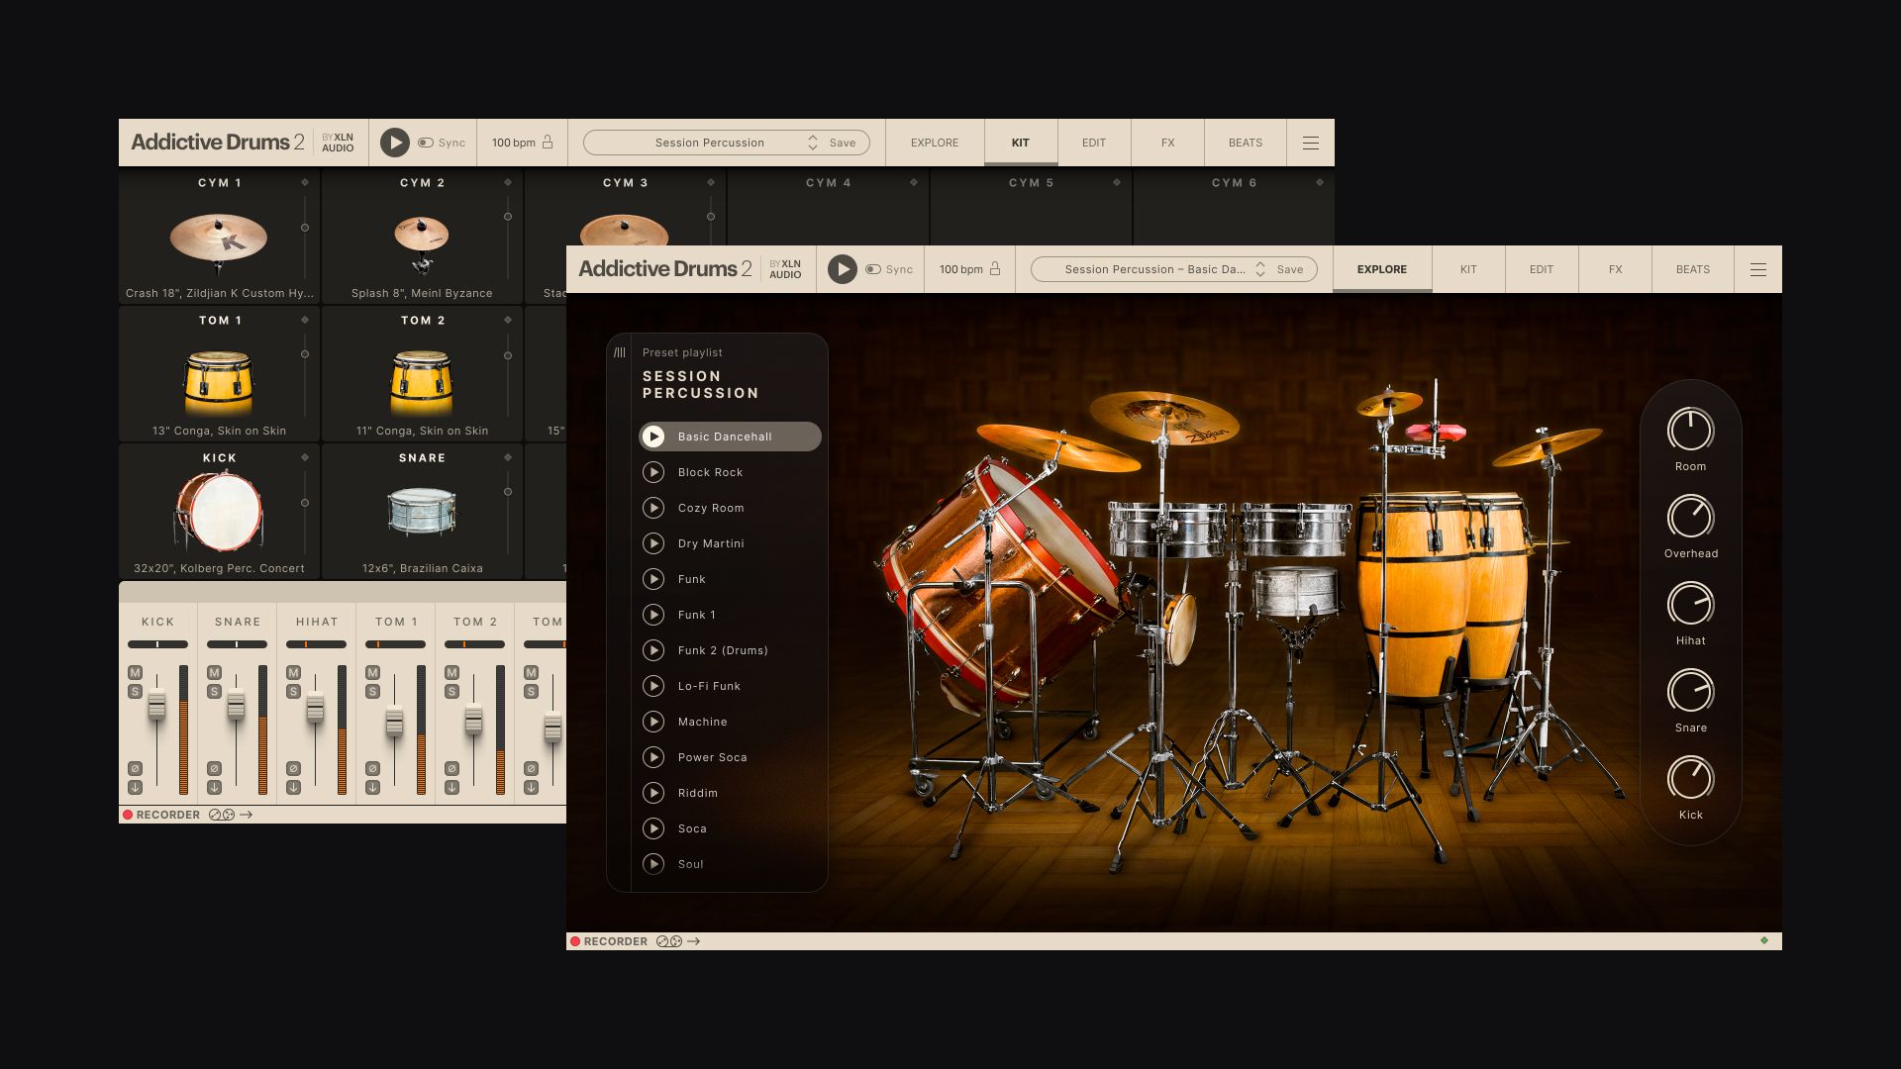
Task: Click recorder export arrow in front window
Action: (694, 941)
